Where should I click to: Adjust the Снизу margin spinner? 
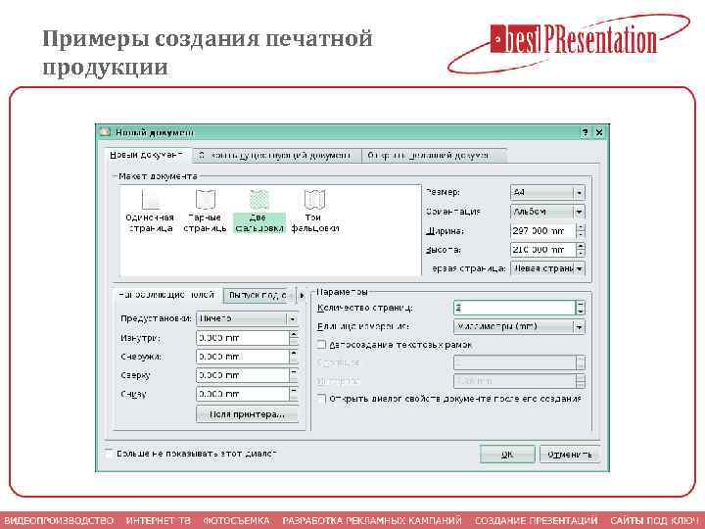[294, 394]
